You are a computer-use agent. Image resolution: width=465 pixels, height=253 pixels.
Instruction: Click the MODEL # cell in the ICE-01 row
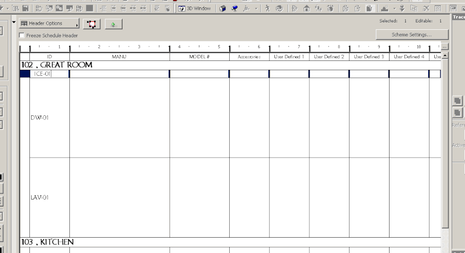coord(199,74)
